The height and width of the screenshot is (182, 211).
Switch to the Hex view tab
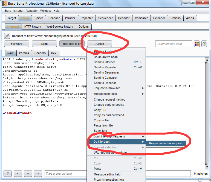[54, 53]
